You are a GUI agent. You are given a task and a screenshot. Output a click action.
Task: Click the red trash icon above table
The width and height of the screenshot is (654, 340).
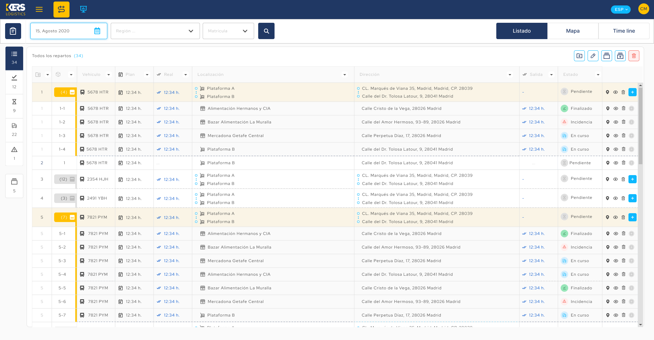[634, 56]
